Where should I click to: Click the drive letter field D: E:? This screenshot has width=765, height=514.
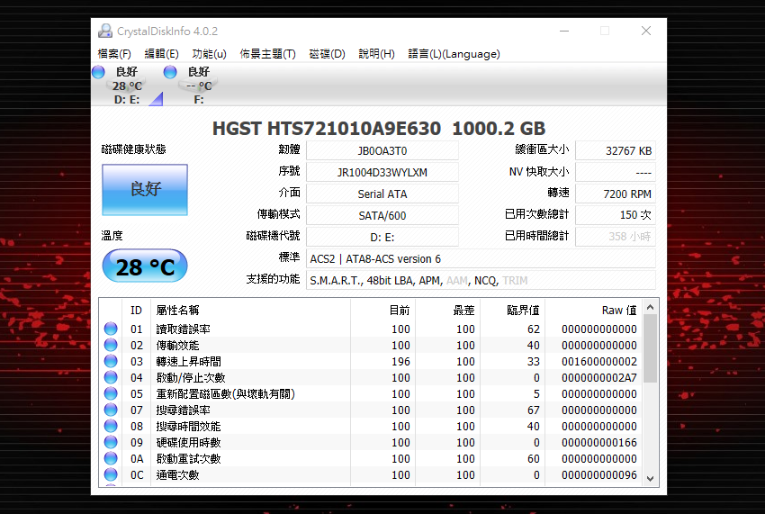tap(382, 238)
